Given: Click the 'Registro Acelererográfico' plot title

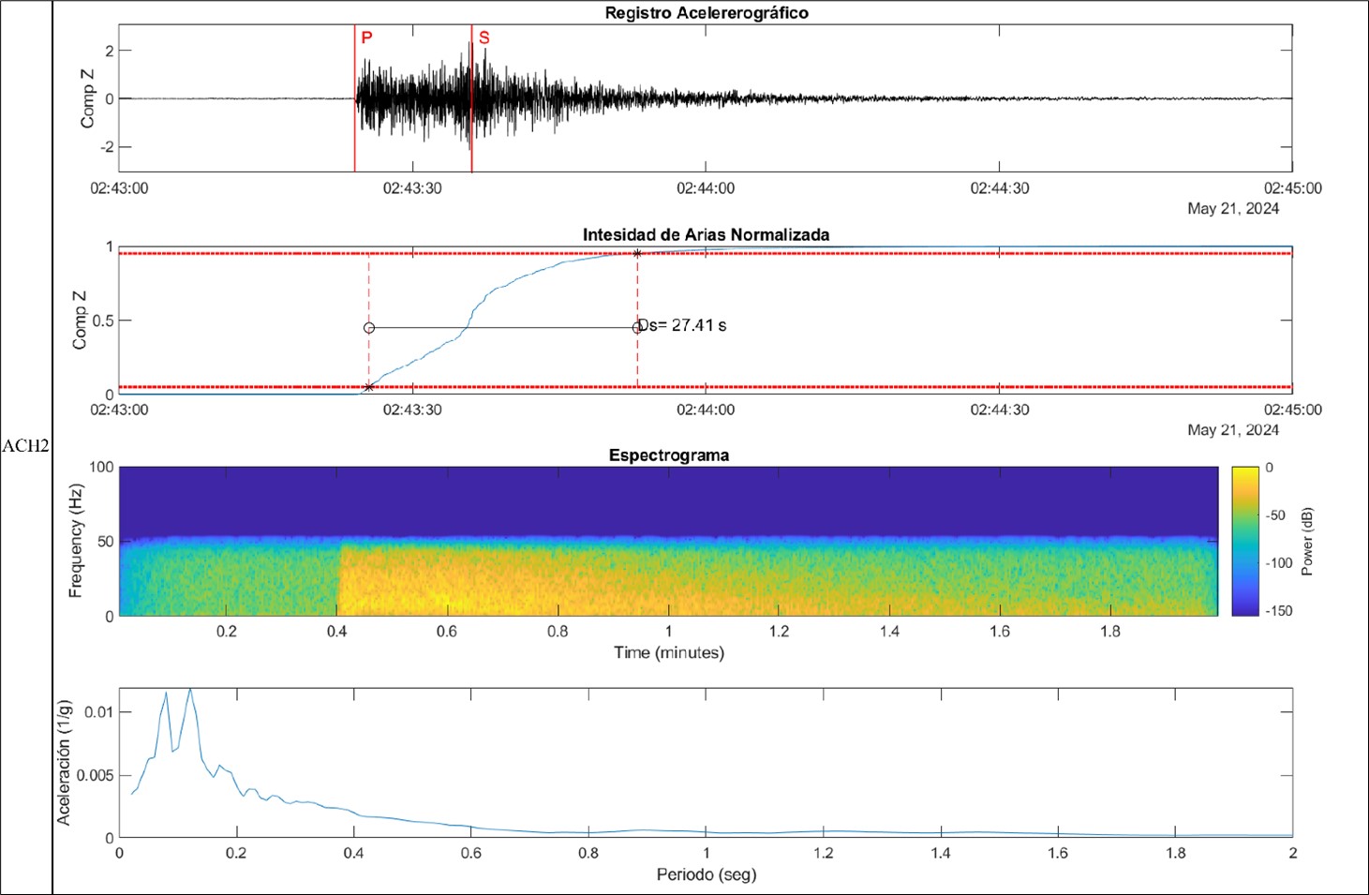Looking at the screenshot, I should coord(707,13).
